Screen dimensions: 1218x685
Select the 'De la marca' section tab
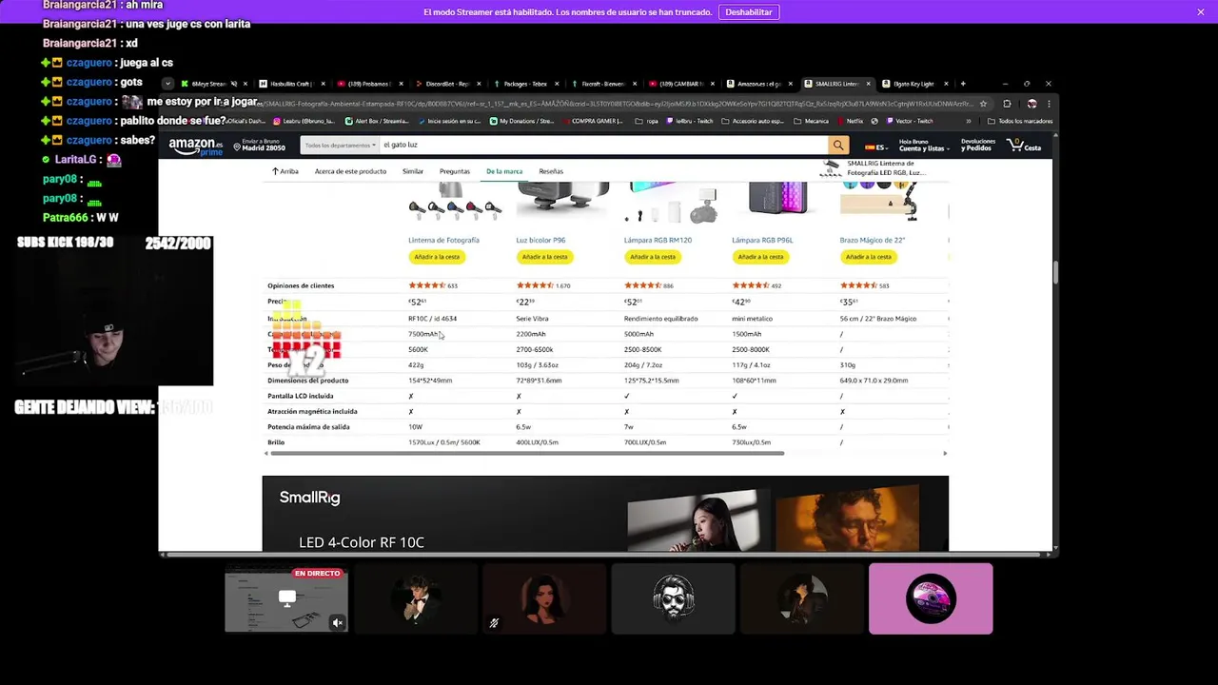(504, 171)
